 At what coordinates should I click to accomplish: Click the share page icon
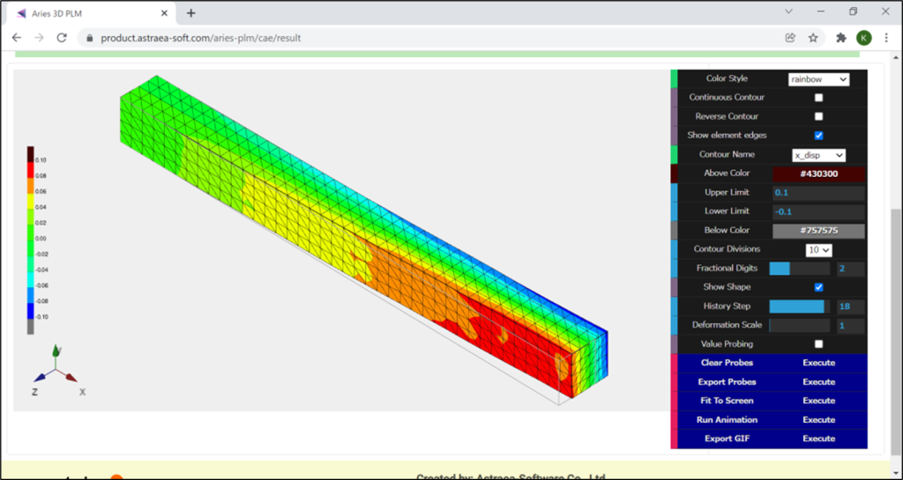[790, 38]
